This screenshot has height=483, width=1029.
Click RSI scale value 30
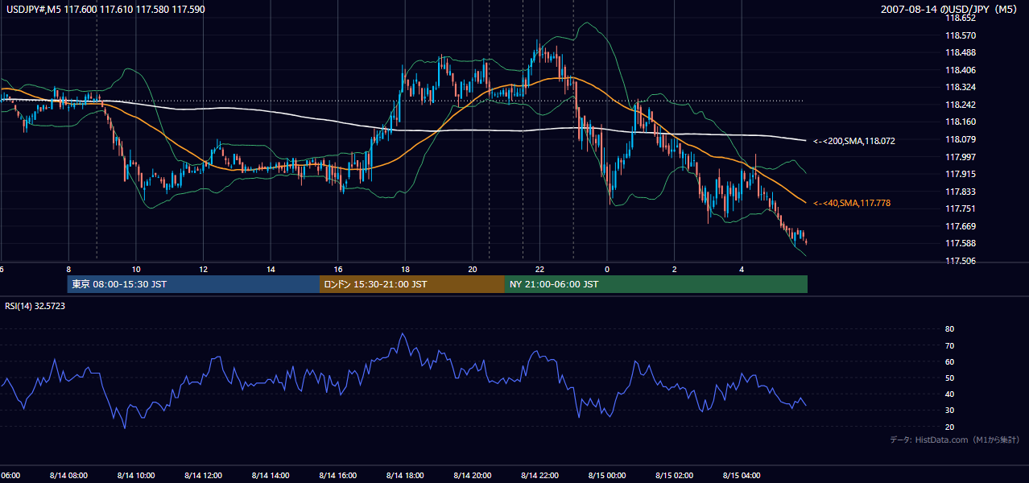click(x=949, y=411)
